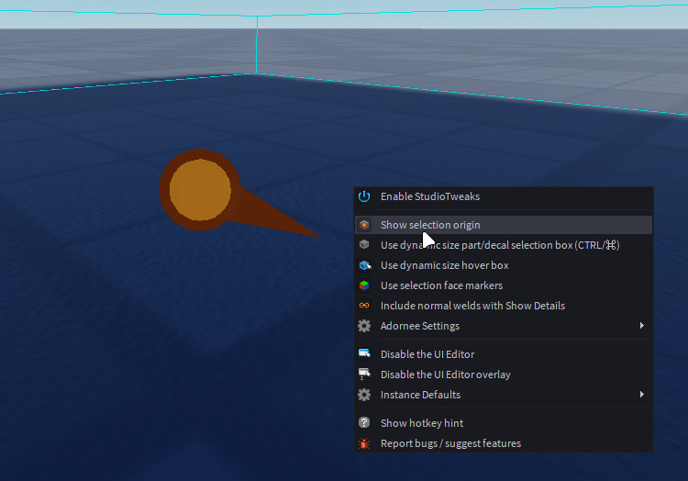Click the orange weld link icon
Screen dimensions: 688x481
click(x=364, y=306)
